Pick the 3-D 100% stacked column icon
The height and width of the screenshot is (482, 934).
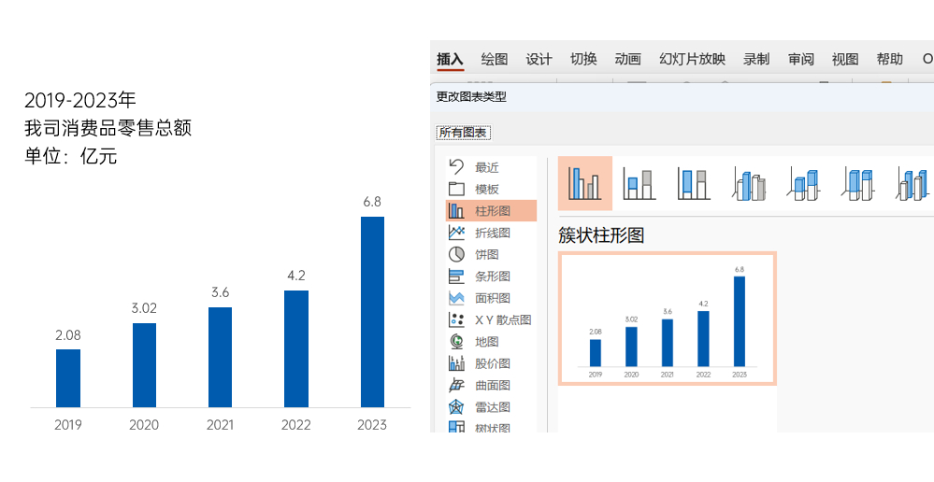point(857,183)
